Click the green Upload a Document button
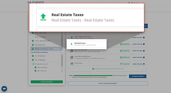Viewport: 171px width, 93px height. point(47,82)
